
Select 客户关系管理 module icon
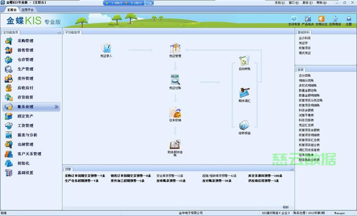pyautogui.click(x=9, y=154)
